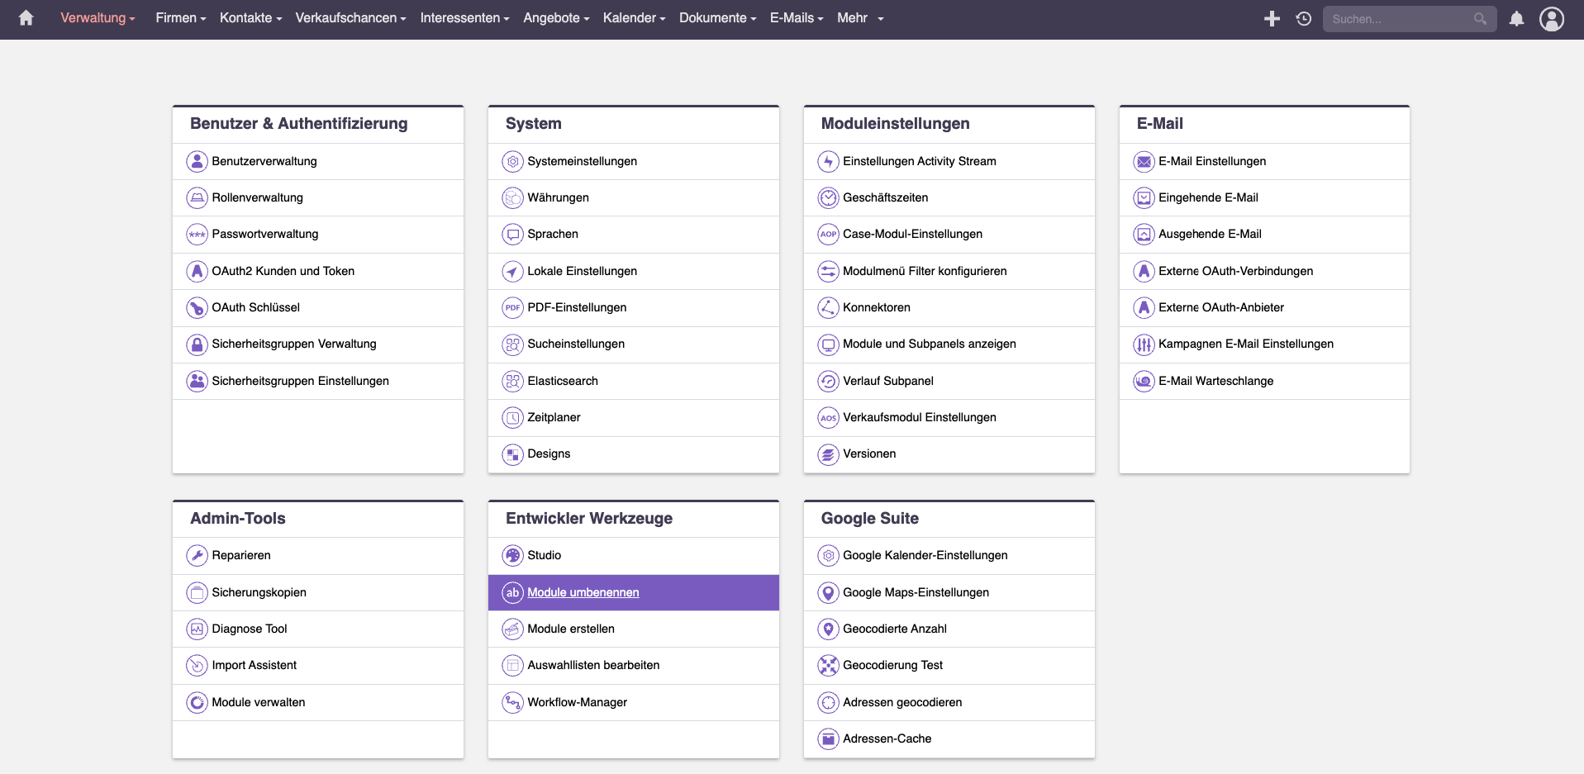1584x774 pixels.
Task: Click the Suchen search input field
Action: point(1399,19)
